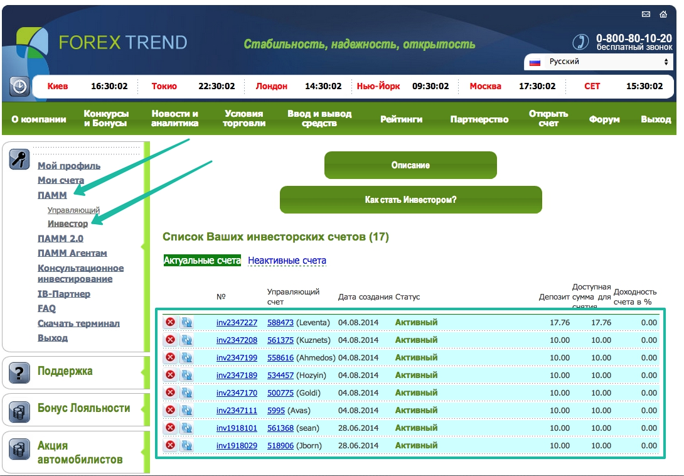Click blue refresh icon for inv2347170
The height and width of the screenshot is (476, 684).
point(186,392)
